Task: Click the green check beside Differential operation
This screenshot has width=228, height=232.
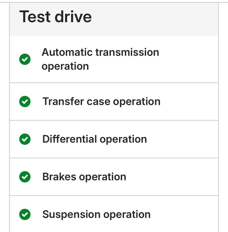Action: coord(25,139)
